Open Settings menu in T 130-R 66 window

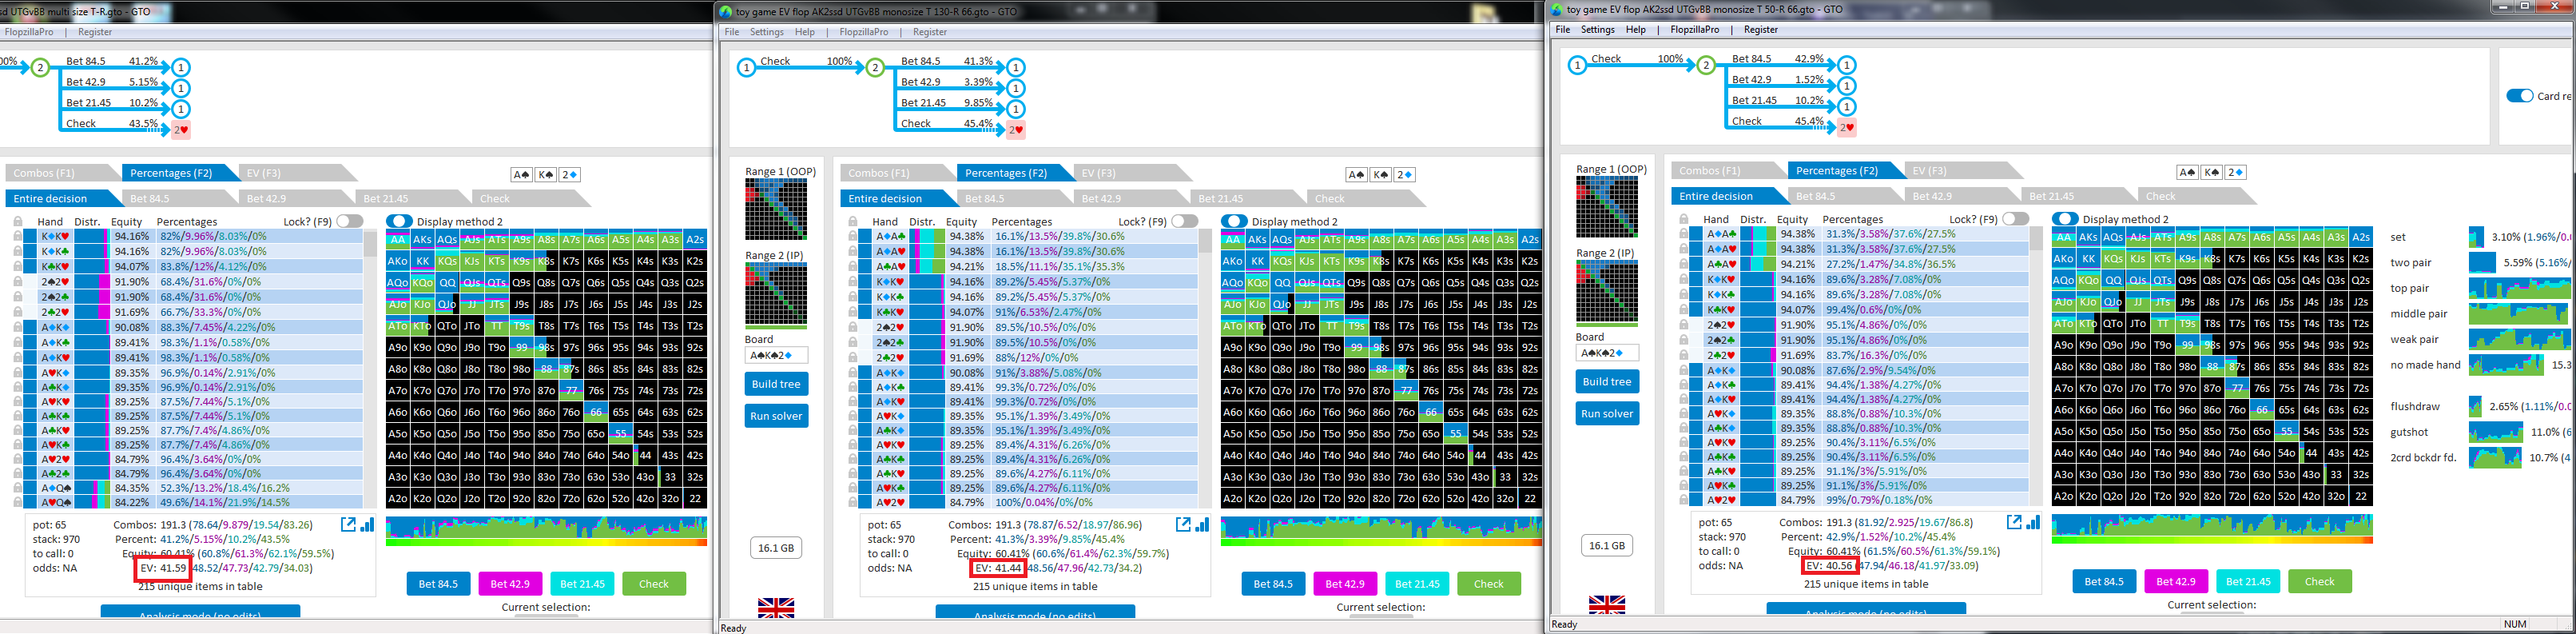[767, 32]
